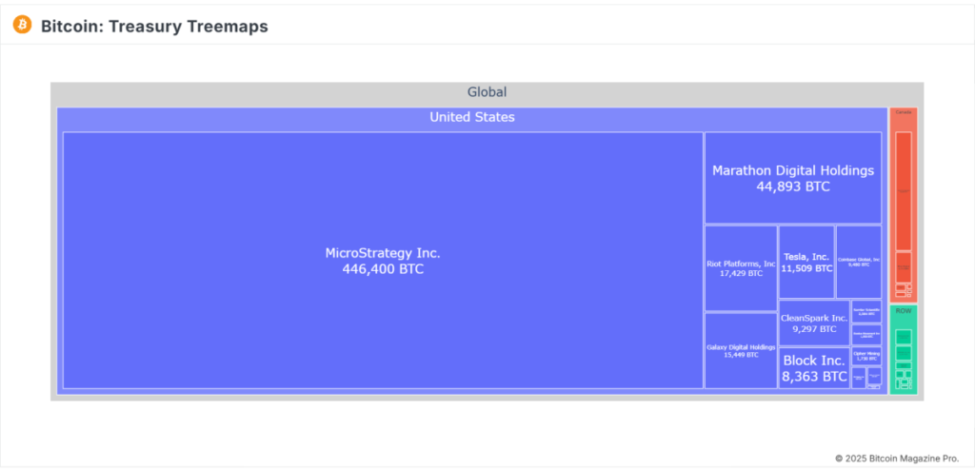This screenshot has height=470, width=975.
Task: Click the Bitcoin: Treasury Treemaps title
Action: coord(154,27)
